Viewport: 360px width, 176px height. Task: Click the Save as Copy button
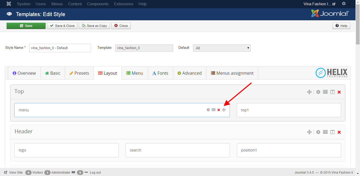click(x=94, y=26)
